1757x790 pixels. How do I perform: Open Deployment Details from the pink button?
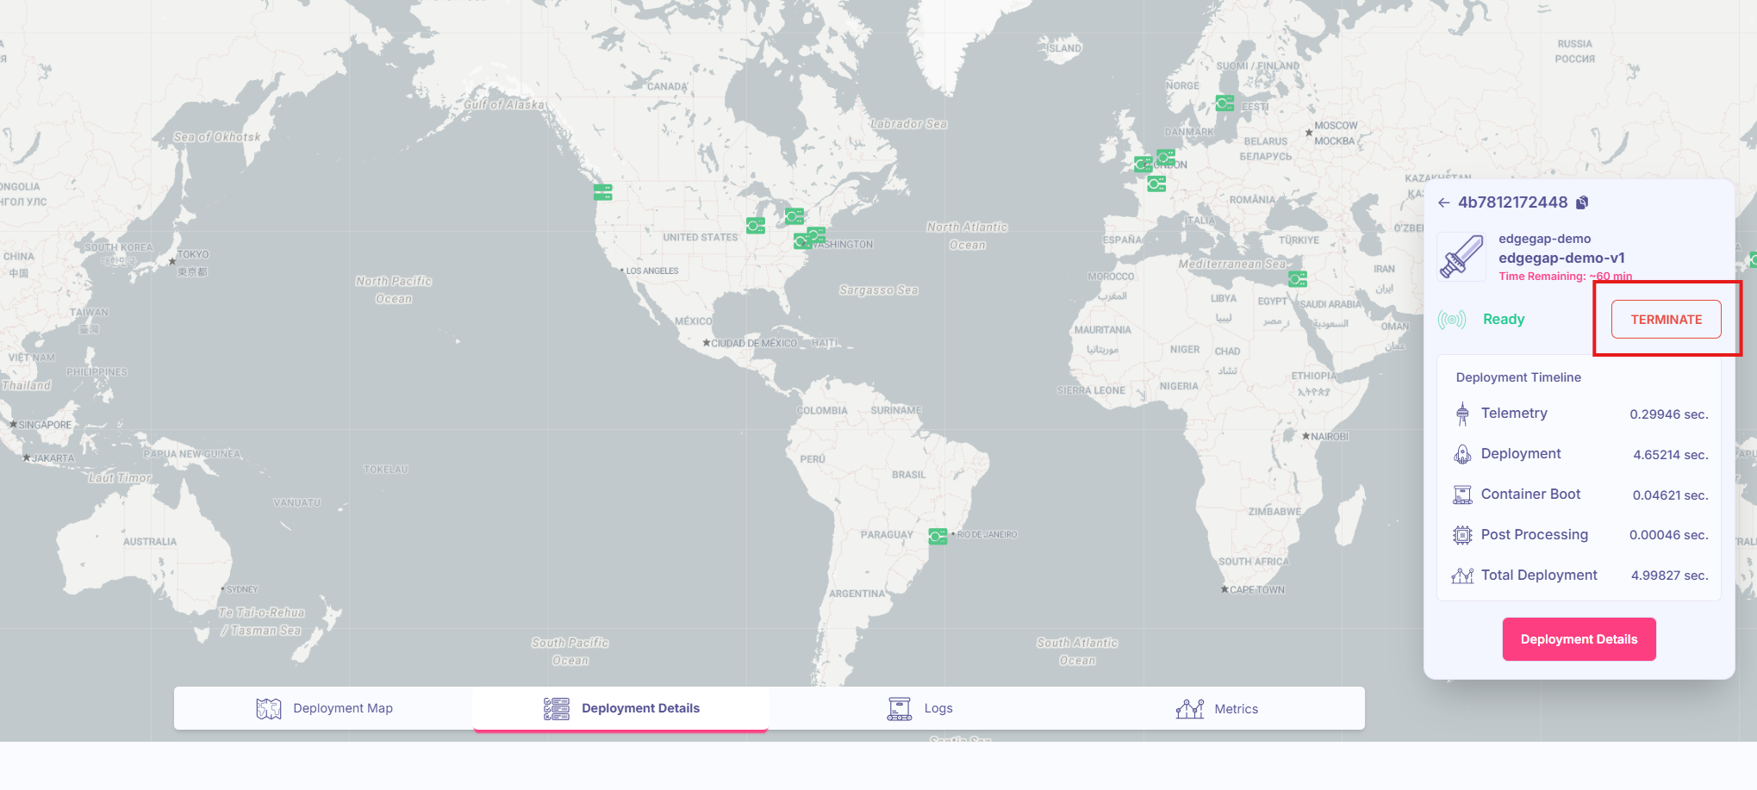1579,639
